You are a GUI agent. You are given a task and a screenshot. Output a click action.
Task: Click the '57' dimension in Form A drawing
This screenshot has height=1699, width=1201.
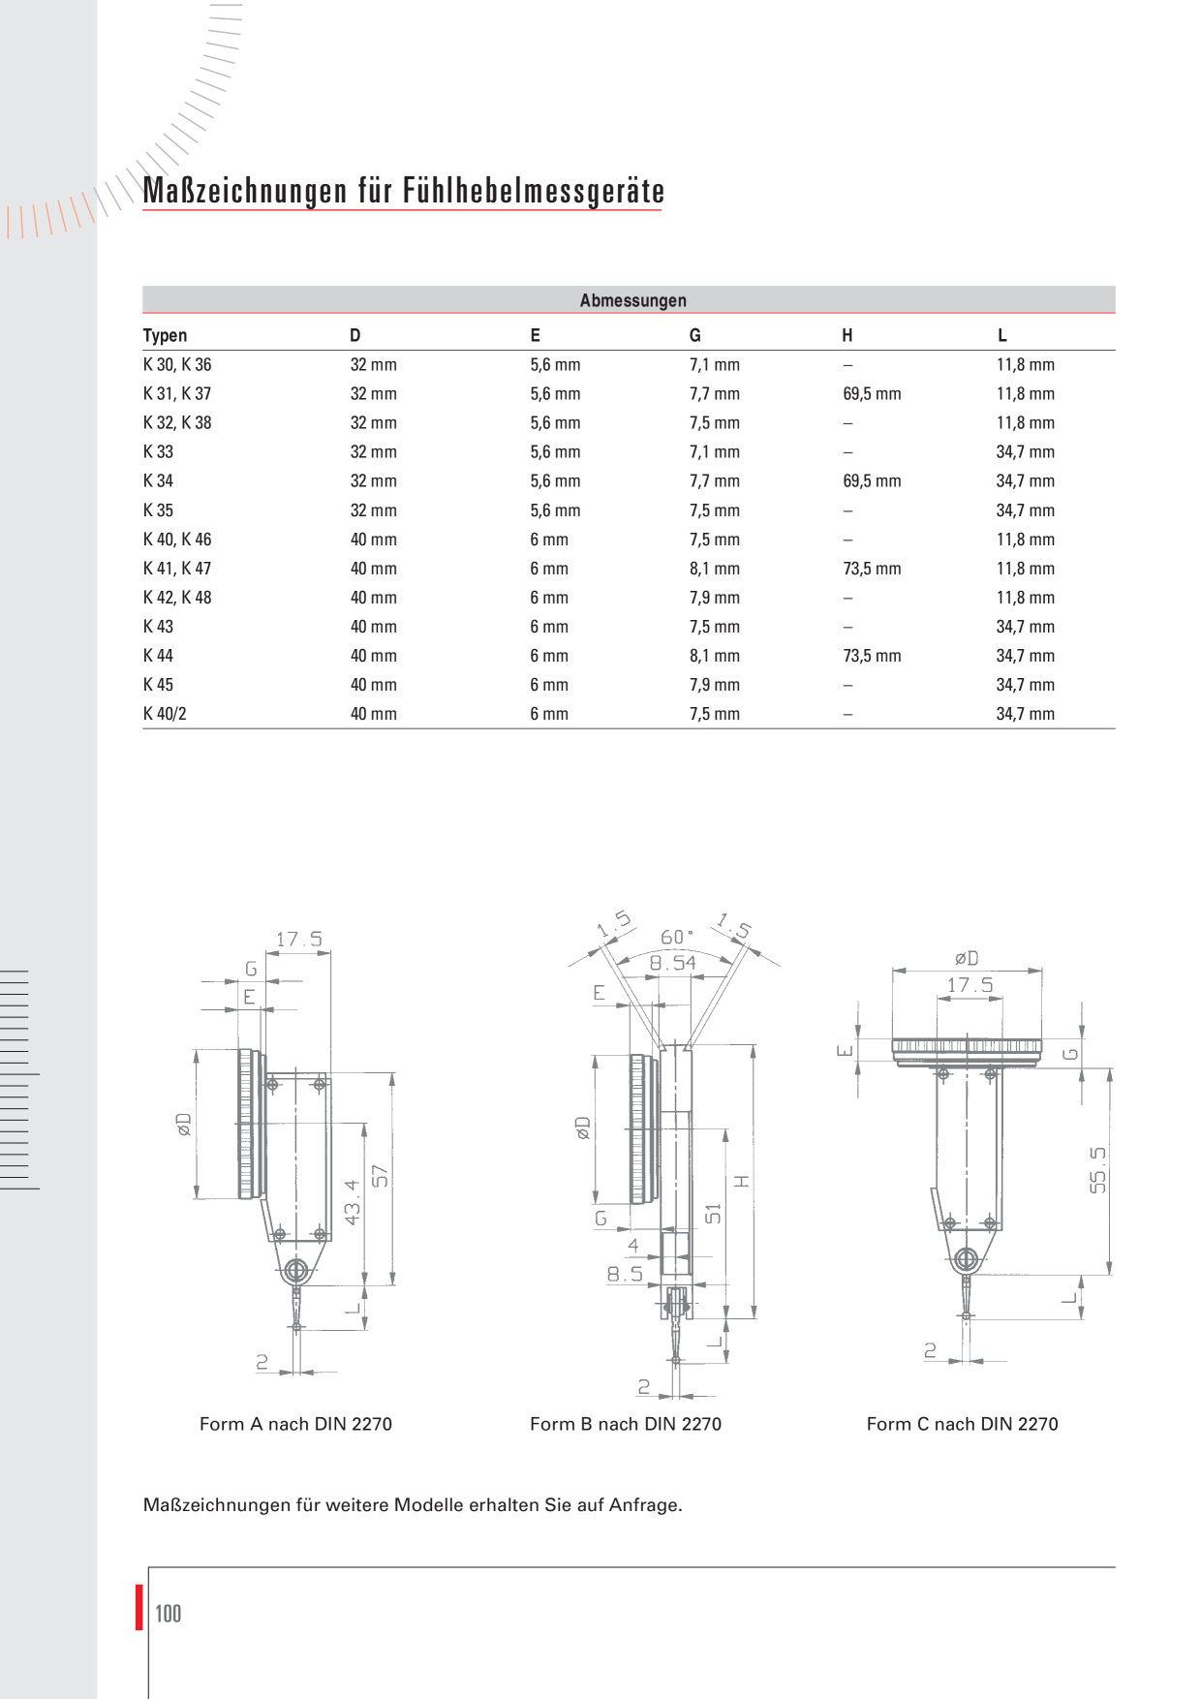point(380,1176)
